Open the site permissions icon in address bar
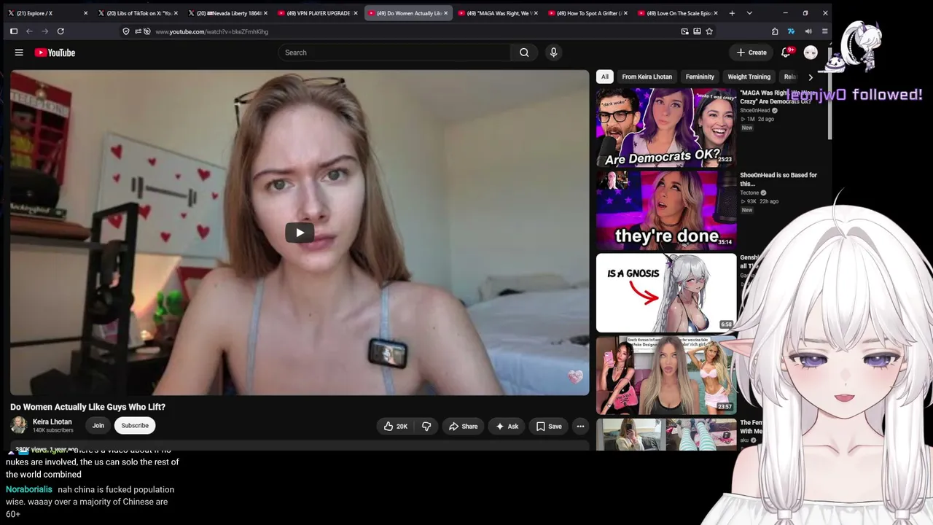 (138, 31)
